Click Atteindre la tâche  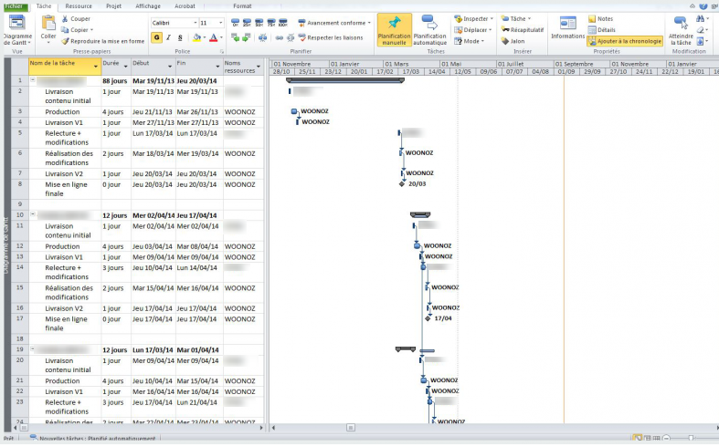point(681,30)
